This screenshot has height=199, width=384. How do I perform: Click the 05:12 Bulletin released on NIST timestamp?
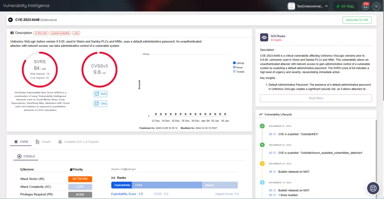[272, 190]
